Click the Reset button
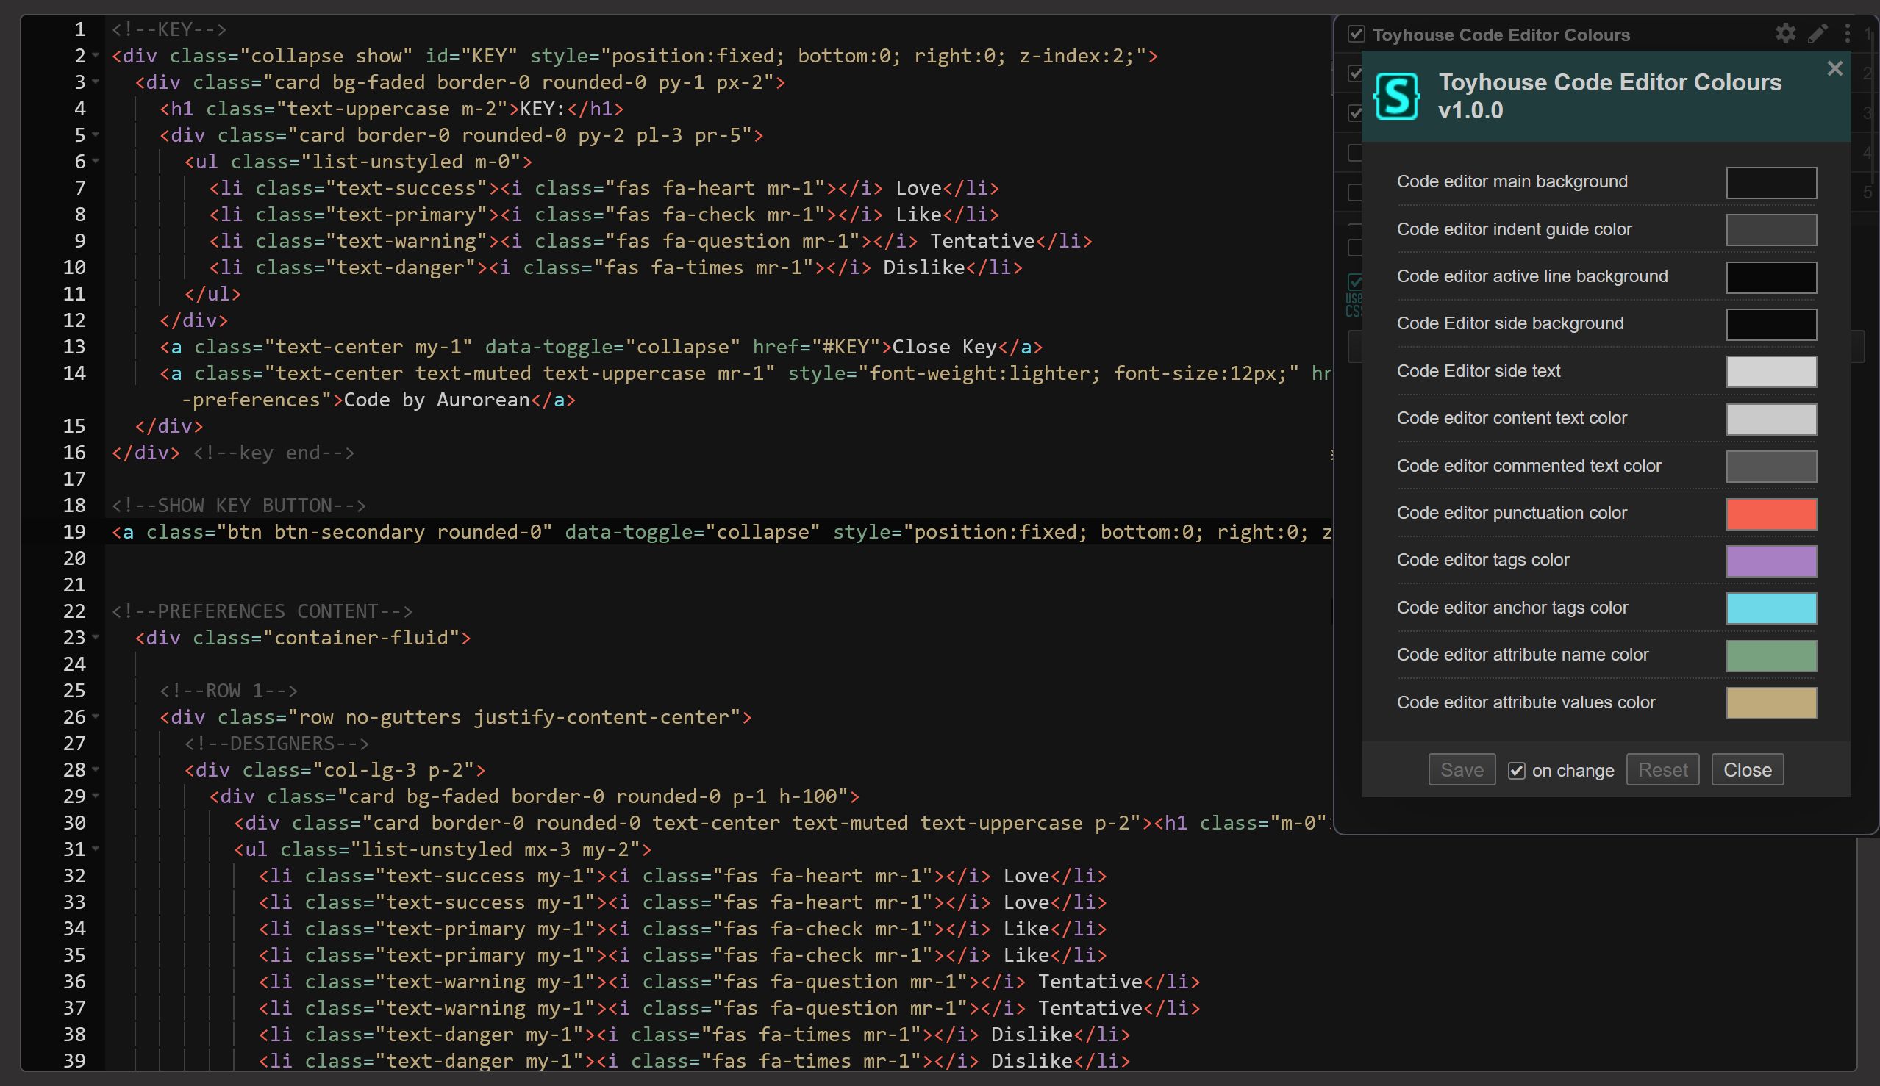1880x1086 pixels. [x=1663, y=769]
